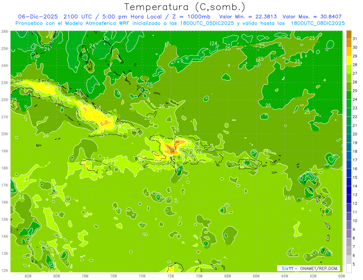This screenshot has height=280, width=363.
Task: Click the teal swatch between 19 and 20
Action: click(x=349, y=138)
